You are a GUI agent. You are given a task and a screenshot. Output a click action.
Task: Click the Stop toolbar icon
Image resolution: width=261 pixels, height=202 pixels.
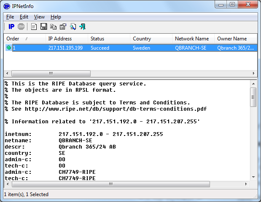point(21,27)
